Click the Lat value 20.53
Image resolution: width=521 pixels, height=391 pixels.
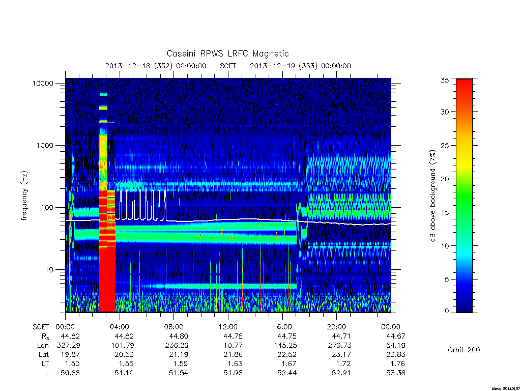(124, 355)
